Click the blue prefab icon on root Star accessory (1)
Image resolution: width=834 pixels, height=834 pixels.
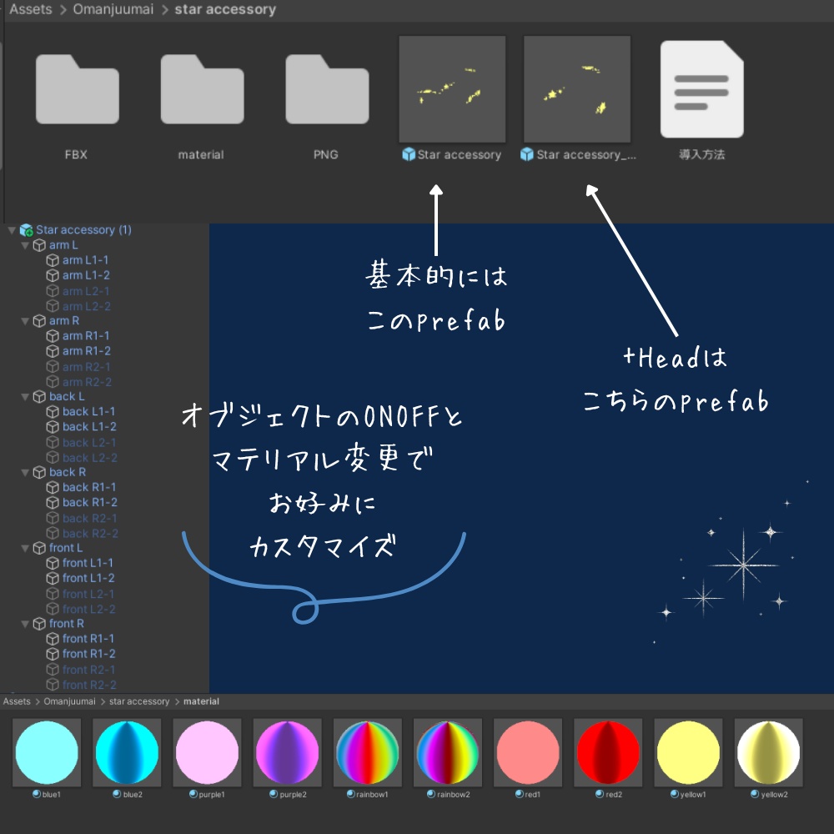tap(26, 229)
